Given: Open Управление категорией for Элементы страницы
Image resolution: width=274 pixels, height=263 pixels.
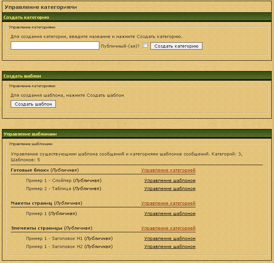Looking at the screenshot, I should point(168,228).
